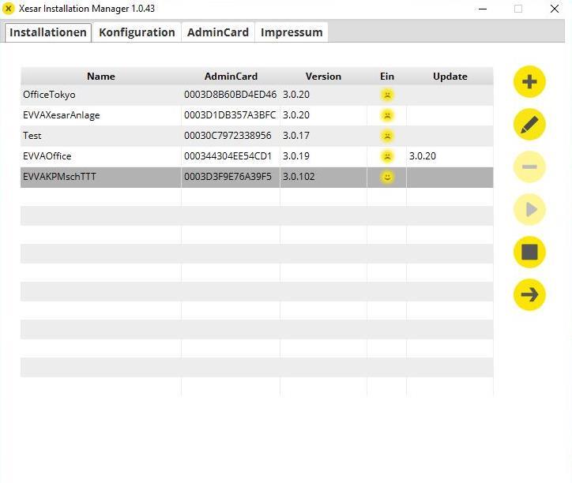Click the sad face status for EVVAOffice
572x483 pixels.
coord(387,156)
